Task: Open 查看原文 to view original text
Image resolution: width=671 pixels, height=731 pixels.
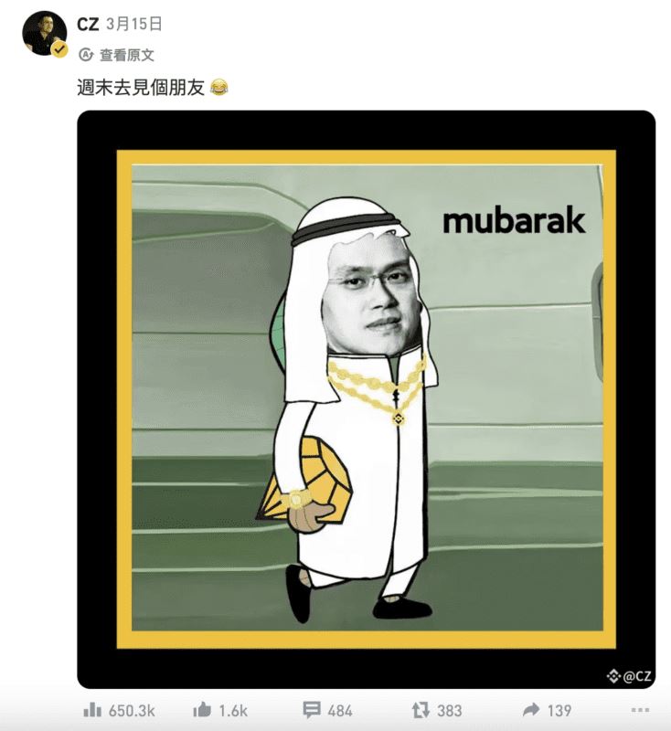Action: tap(126, 55)
